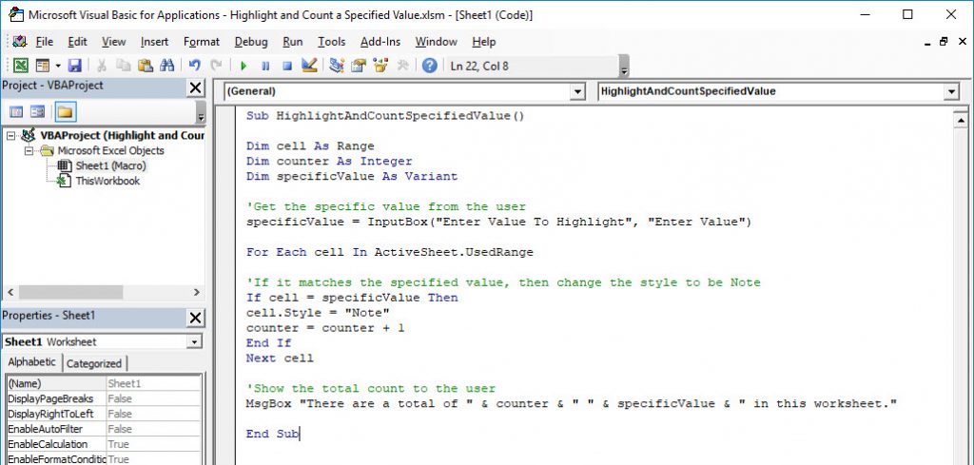This screenshot has height=465, width=974.
Task: Toggle Folders view in Project panel
Action: pos(65,112)
